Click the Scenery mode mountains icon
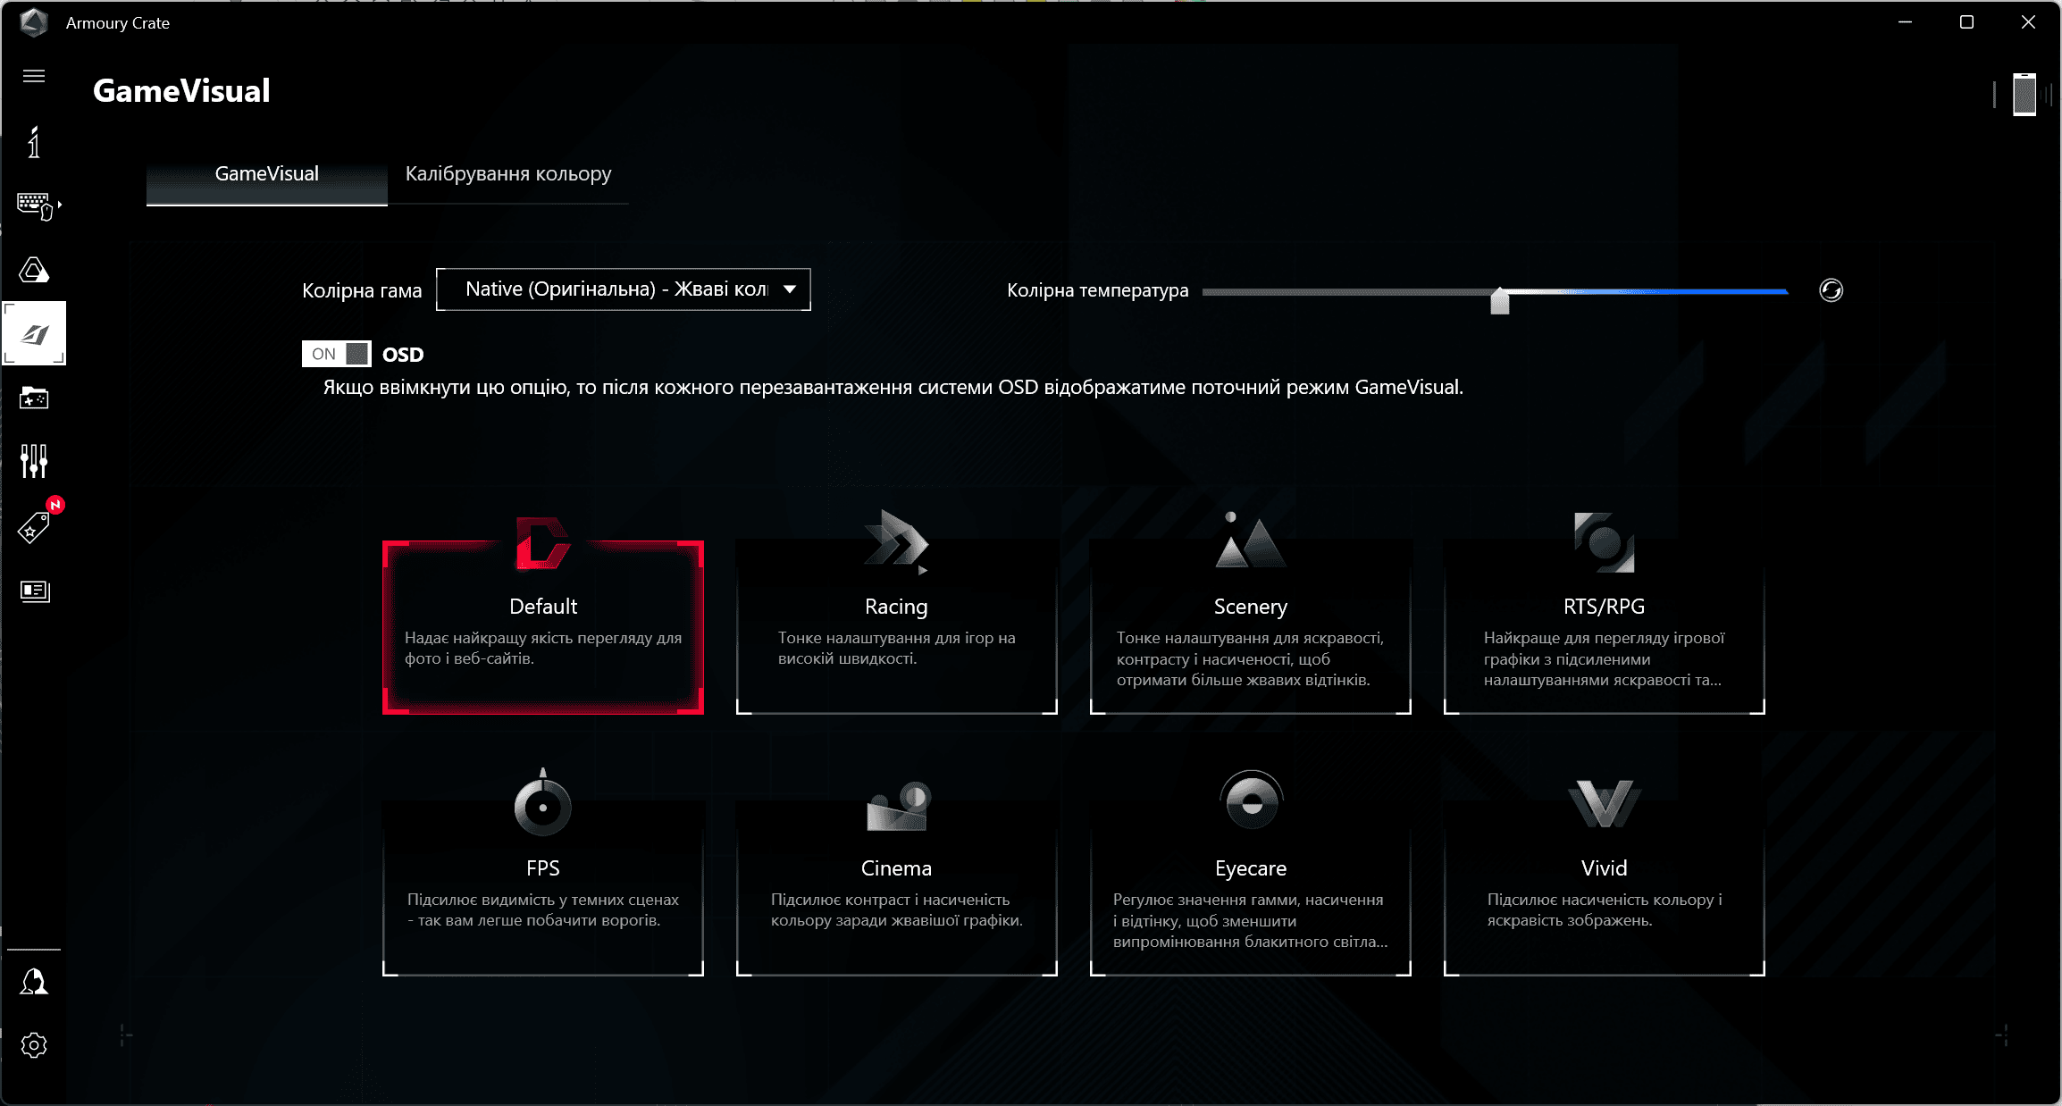The width and height of the screenshot is (2062, 1106). point(1250,540)
